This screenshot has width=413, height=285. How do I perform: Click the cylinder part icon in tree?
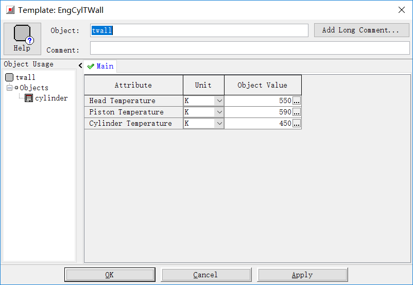coord(29,98)
